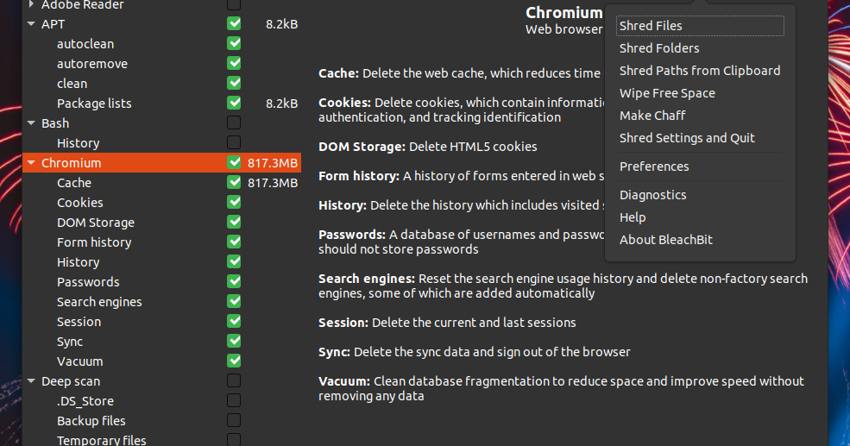The width and height of the screenshot is (850, 446).
Task: Click the 817.3MB size in Chromium row
Action: [x=272, y=163]
